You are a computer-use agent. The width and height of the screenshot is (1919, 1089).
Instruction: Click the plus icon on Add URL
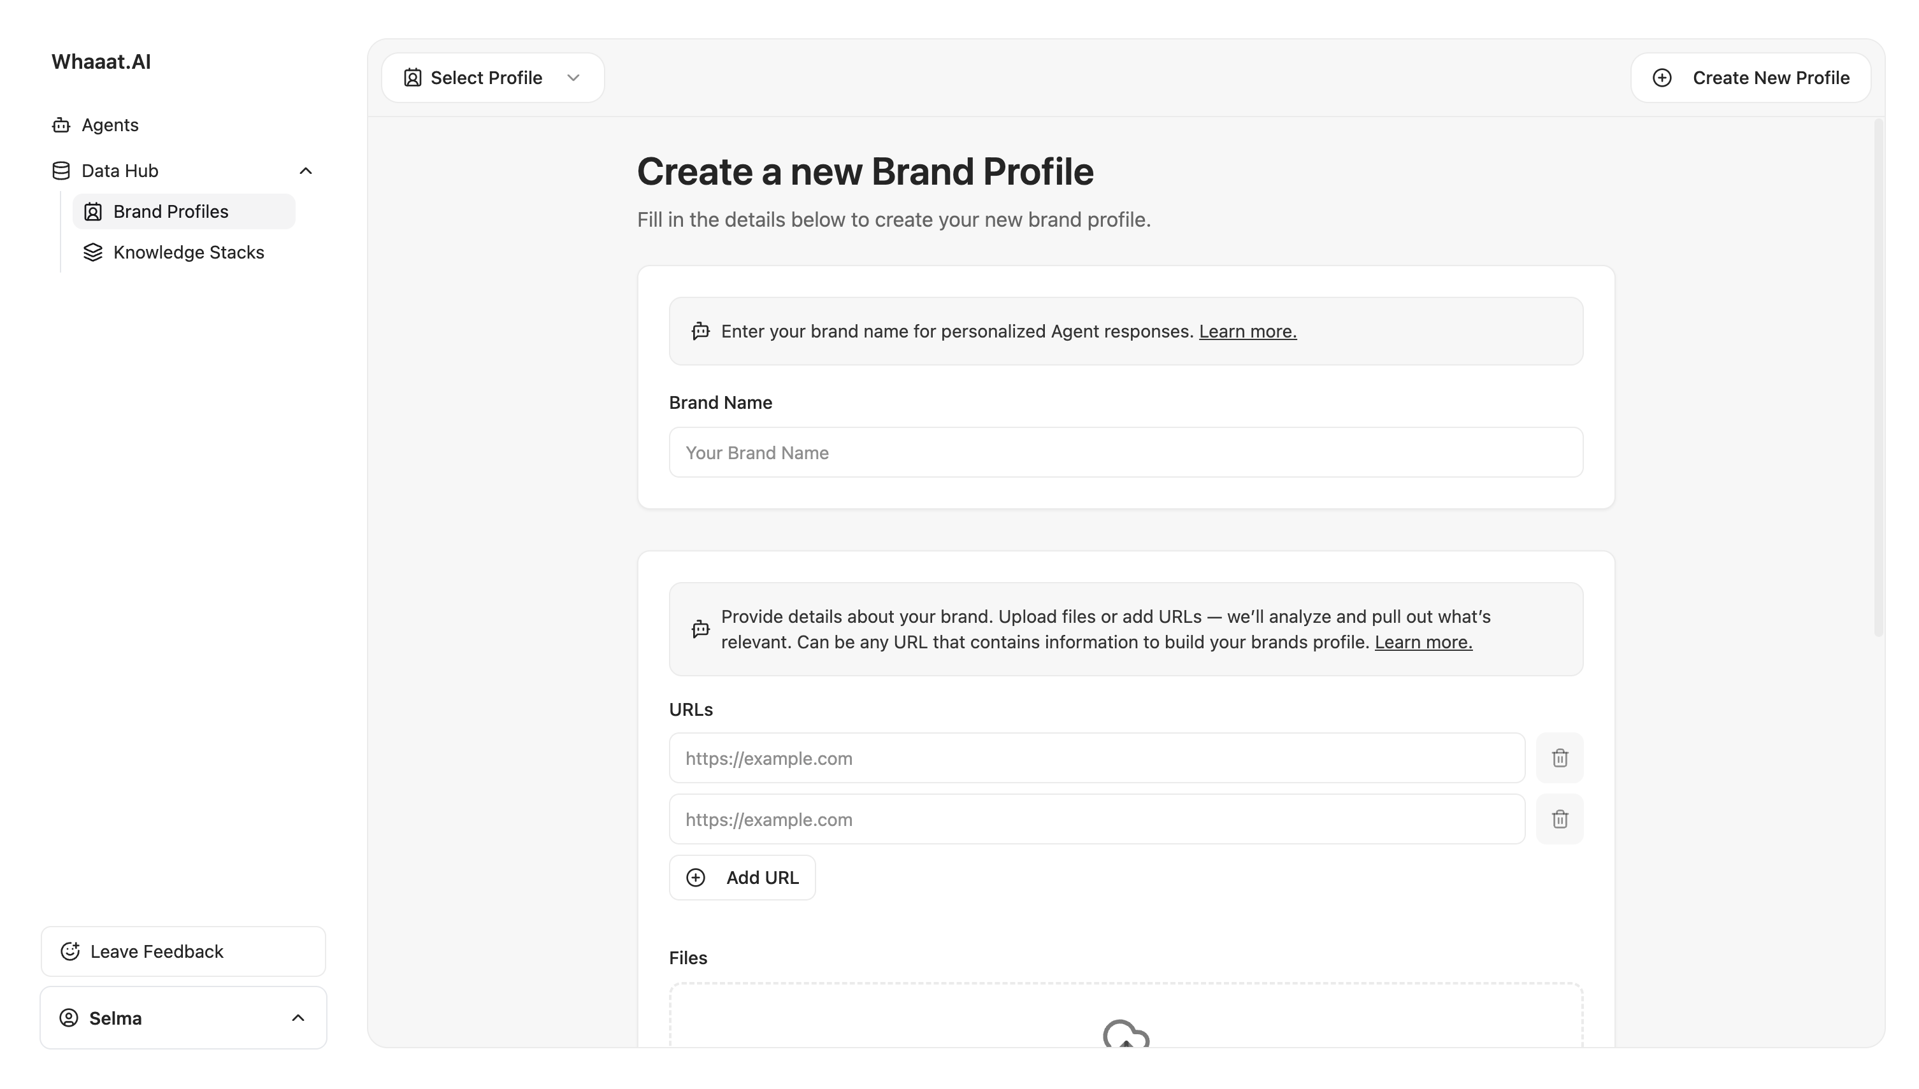click(696, 878)
